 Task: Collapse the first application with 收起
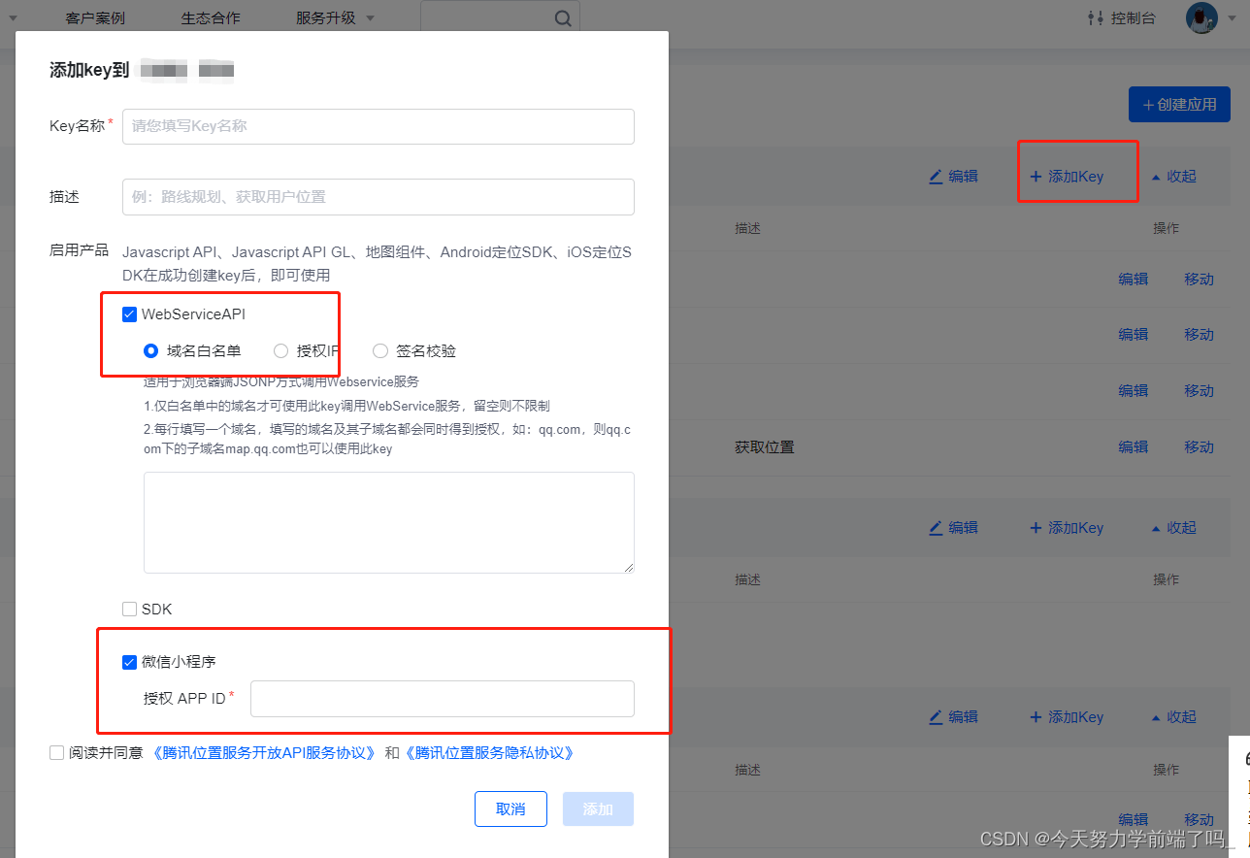[x=1173, y=177]
